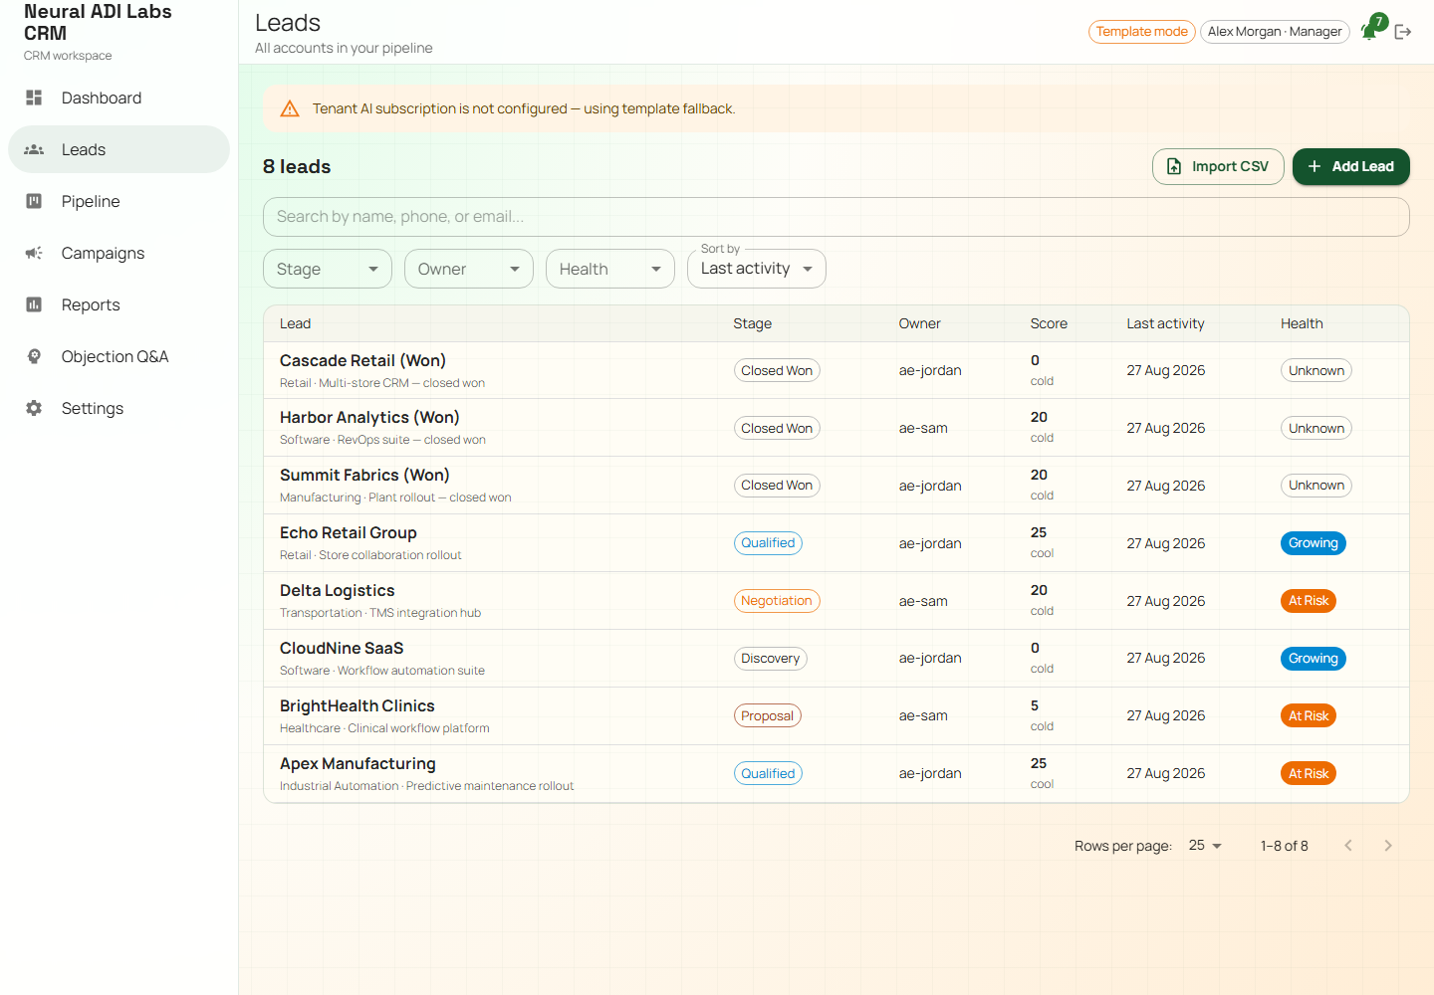Click Proposal stage chip for BrightHealth Clinics
1434x995 pixels.
pos(768,716)
